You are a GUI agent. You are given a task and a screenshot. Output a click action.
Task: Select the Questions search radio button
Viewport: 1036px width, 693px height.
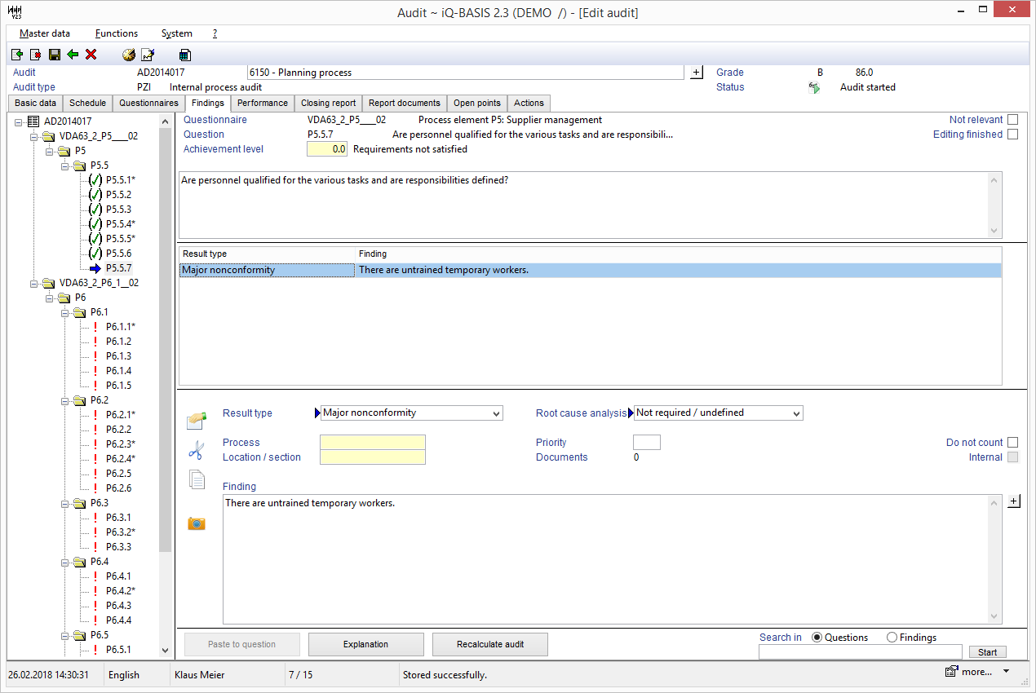pos(817,638)
